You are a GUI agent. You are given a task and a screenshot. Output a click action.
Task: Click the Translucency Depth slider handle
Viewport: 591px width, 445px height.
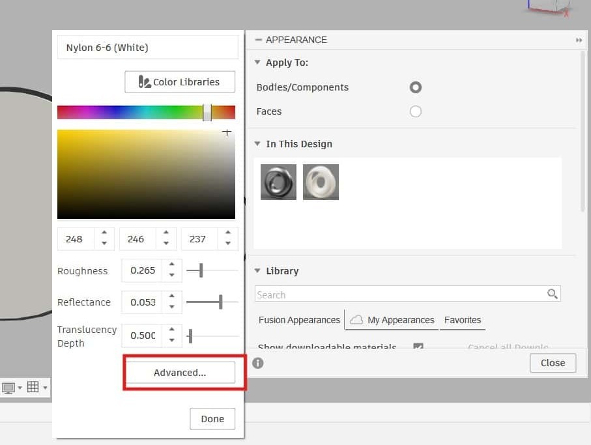(190, 336)
